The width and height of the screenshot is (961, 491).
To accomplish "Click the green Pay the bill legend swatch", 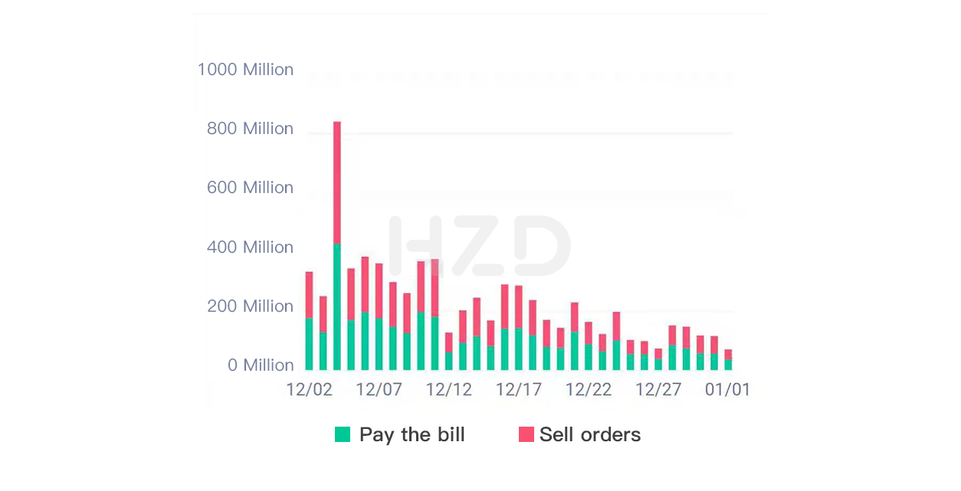I will [x=343, y=435].
